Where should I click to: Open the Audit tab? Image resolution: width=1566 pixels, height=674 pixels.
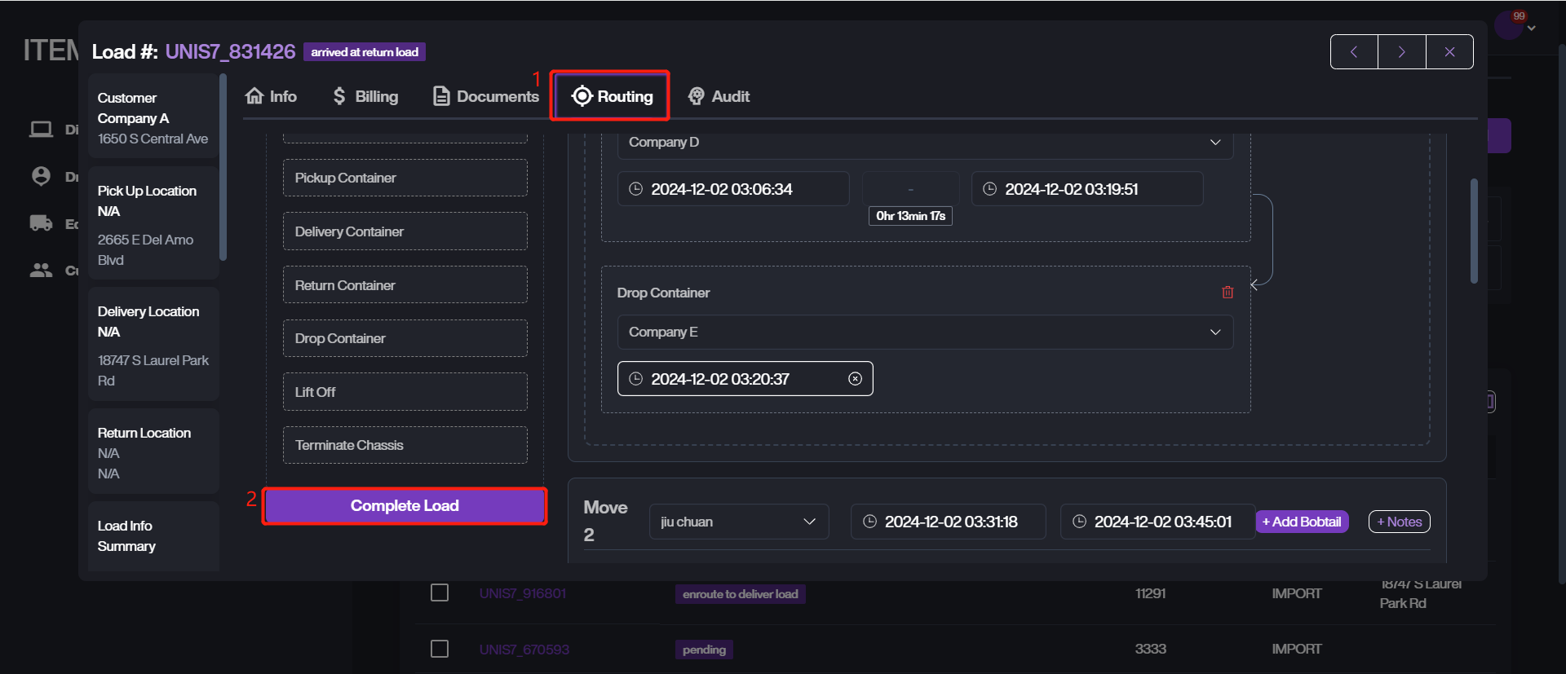tap(719, 96)
